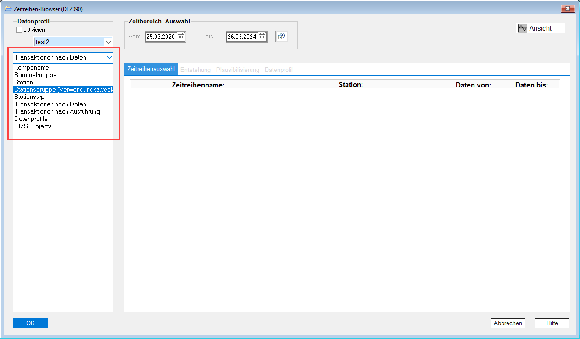Choose 'LIMS Projects' list entry

click(x=33, y=126)
